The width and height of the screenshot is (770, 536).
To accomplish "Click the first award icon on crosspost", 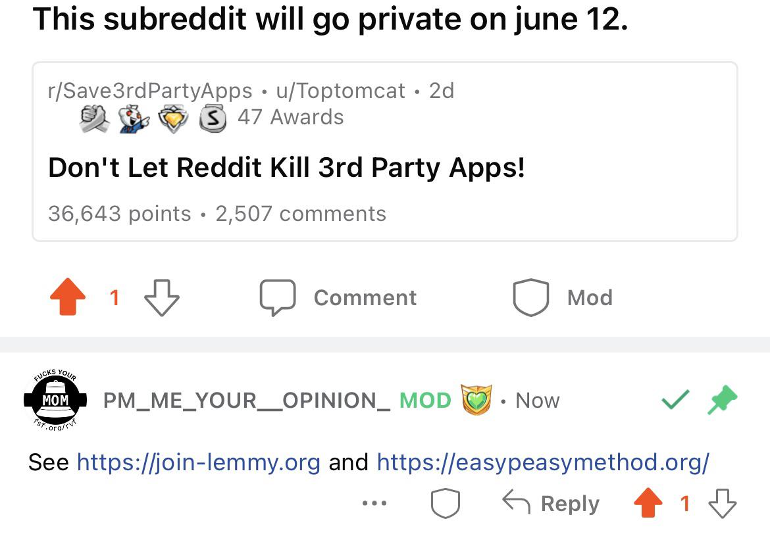I will pos(94,119).
